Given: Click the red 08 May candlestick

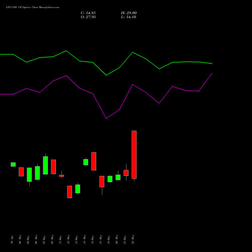Looking at the screenshot, I should click(x=53, y=167).
